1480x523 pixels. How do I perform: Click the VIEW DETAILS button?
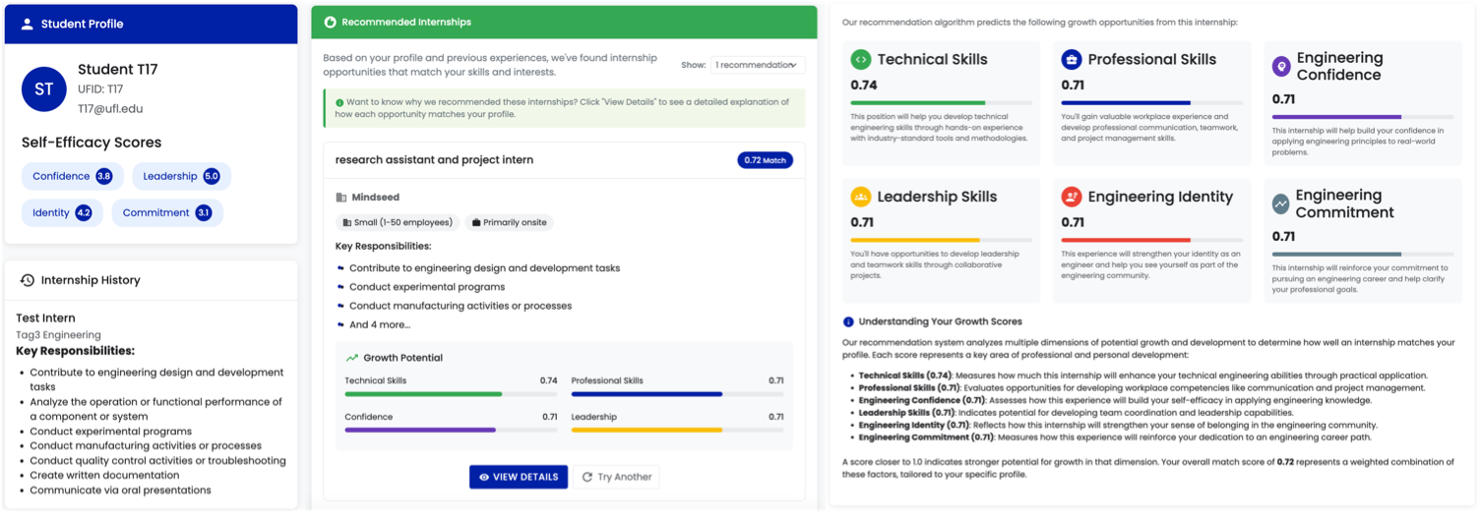[x=519, y=477]
